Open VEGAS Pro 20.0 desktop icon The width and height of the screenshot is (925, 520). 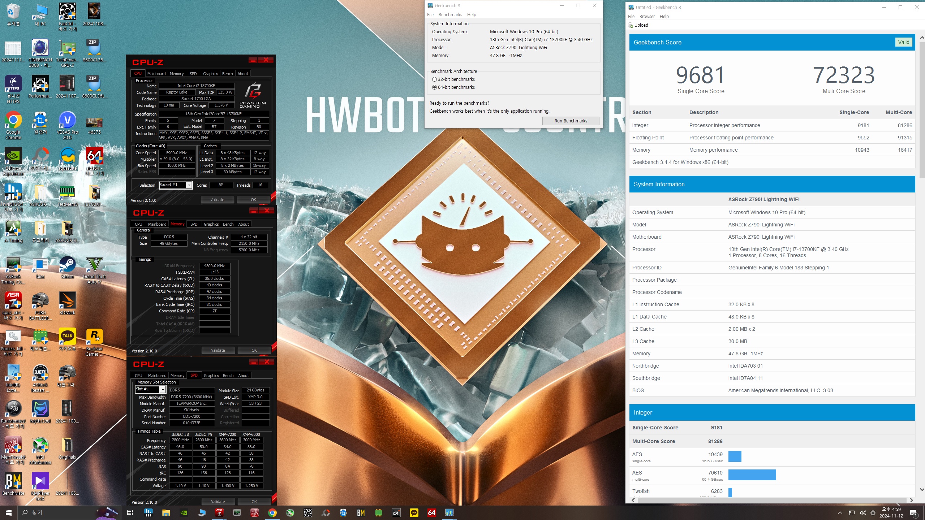tap(67, 125)
